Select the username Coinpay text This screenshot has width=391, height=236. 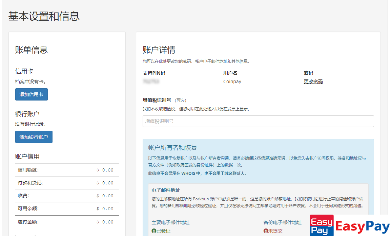[x=232, y=81]
